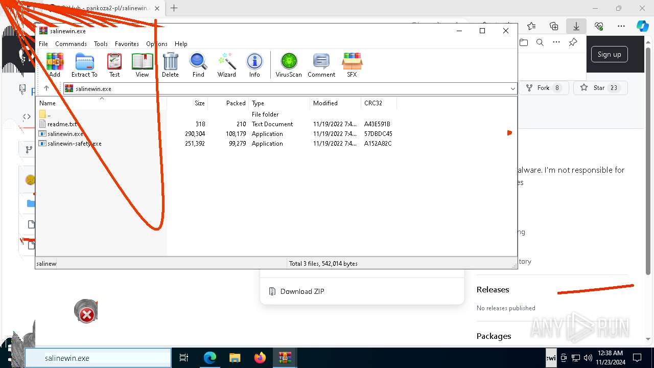The height and width of the screenshot is (368, 654).
Task: Close the GitHub browser tab
Action: tap(157, 9)
